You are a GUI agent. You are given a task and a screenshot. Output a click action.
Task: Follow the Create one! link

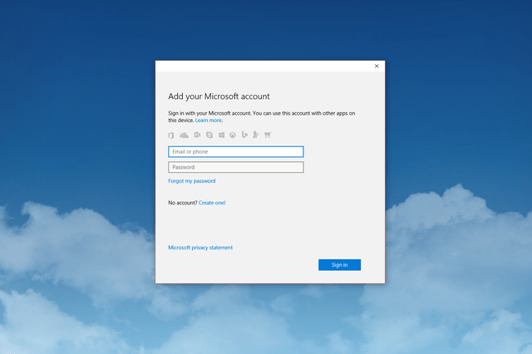point(212,203)
